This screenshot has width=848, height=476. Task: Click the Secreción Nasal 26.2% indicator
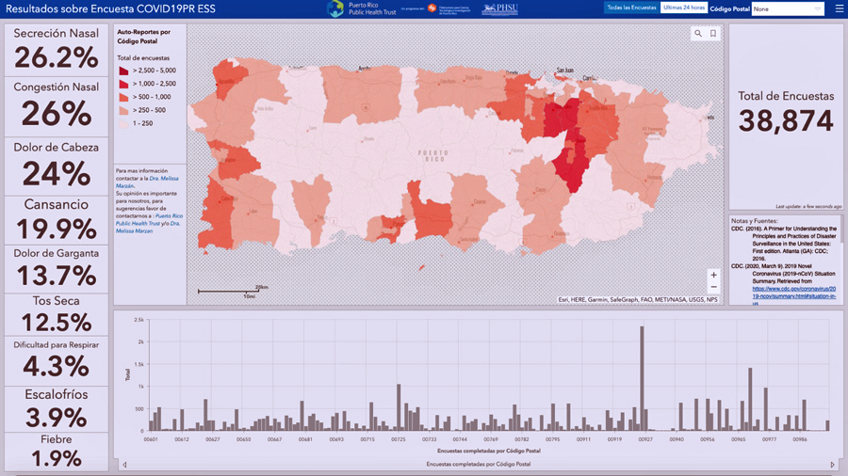57,50
